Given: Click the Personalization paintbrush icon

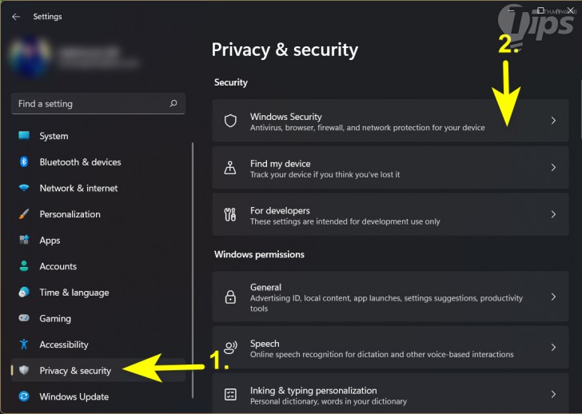Looking at the screenshot, I should [x=24, y=214].
